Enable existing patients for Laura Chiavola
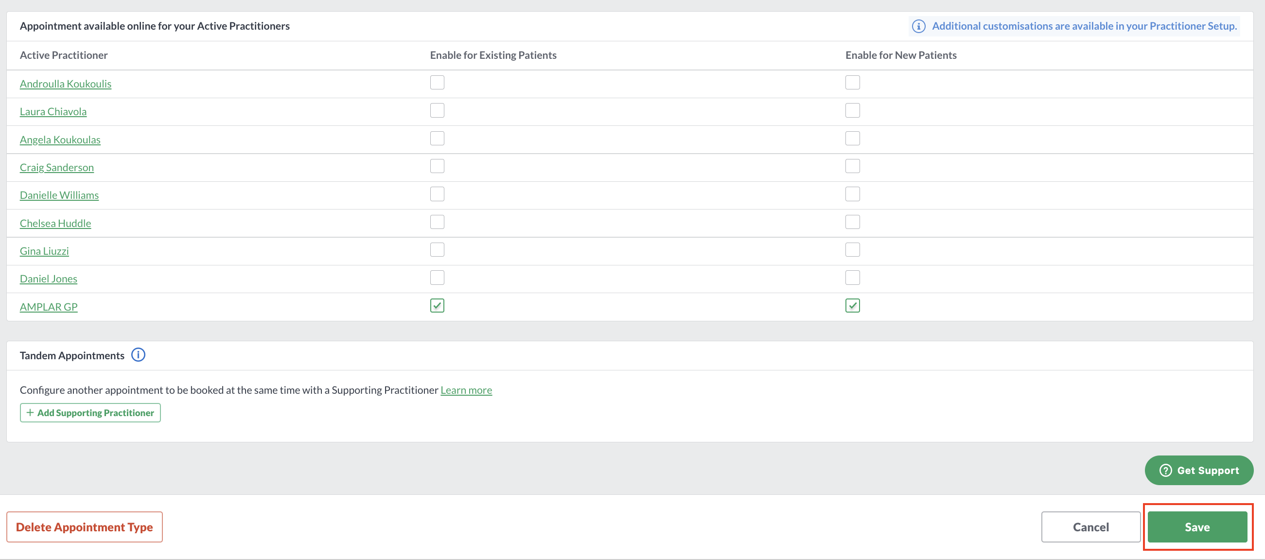 click(x=437, y=110)
